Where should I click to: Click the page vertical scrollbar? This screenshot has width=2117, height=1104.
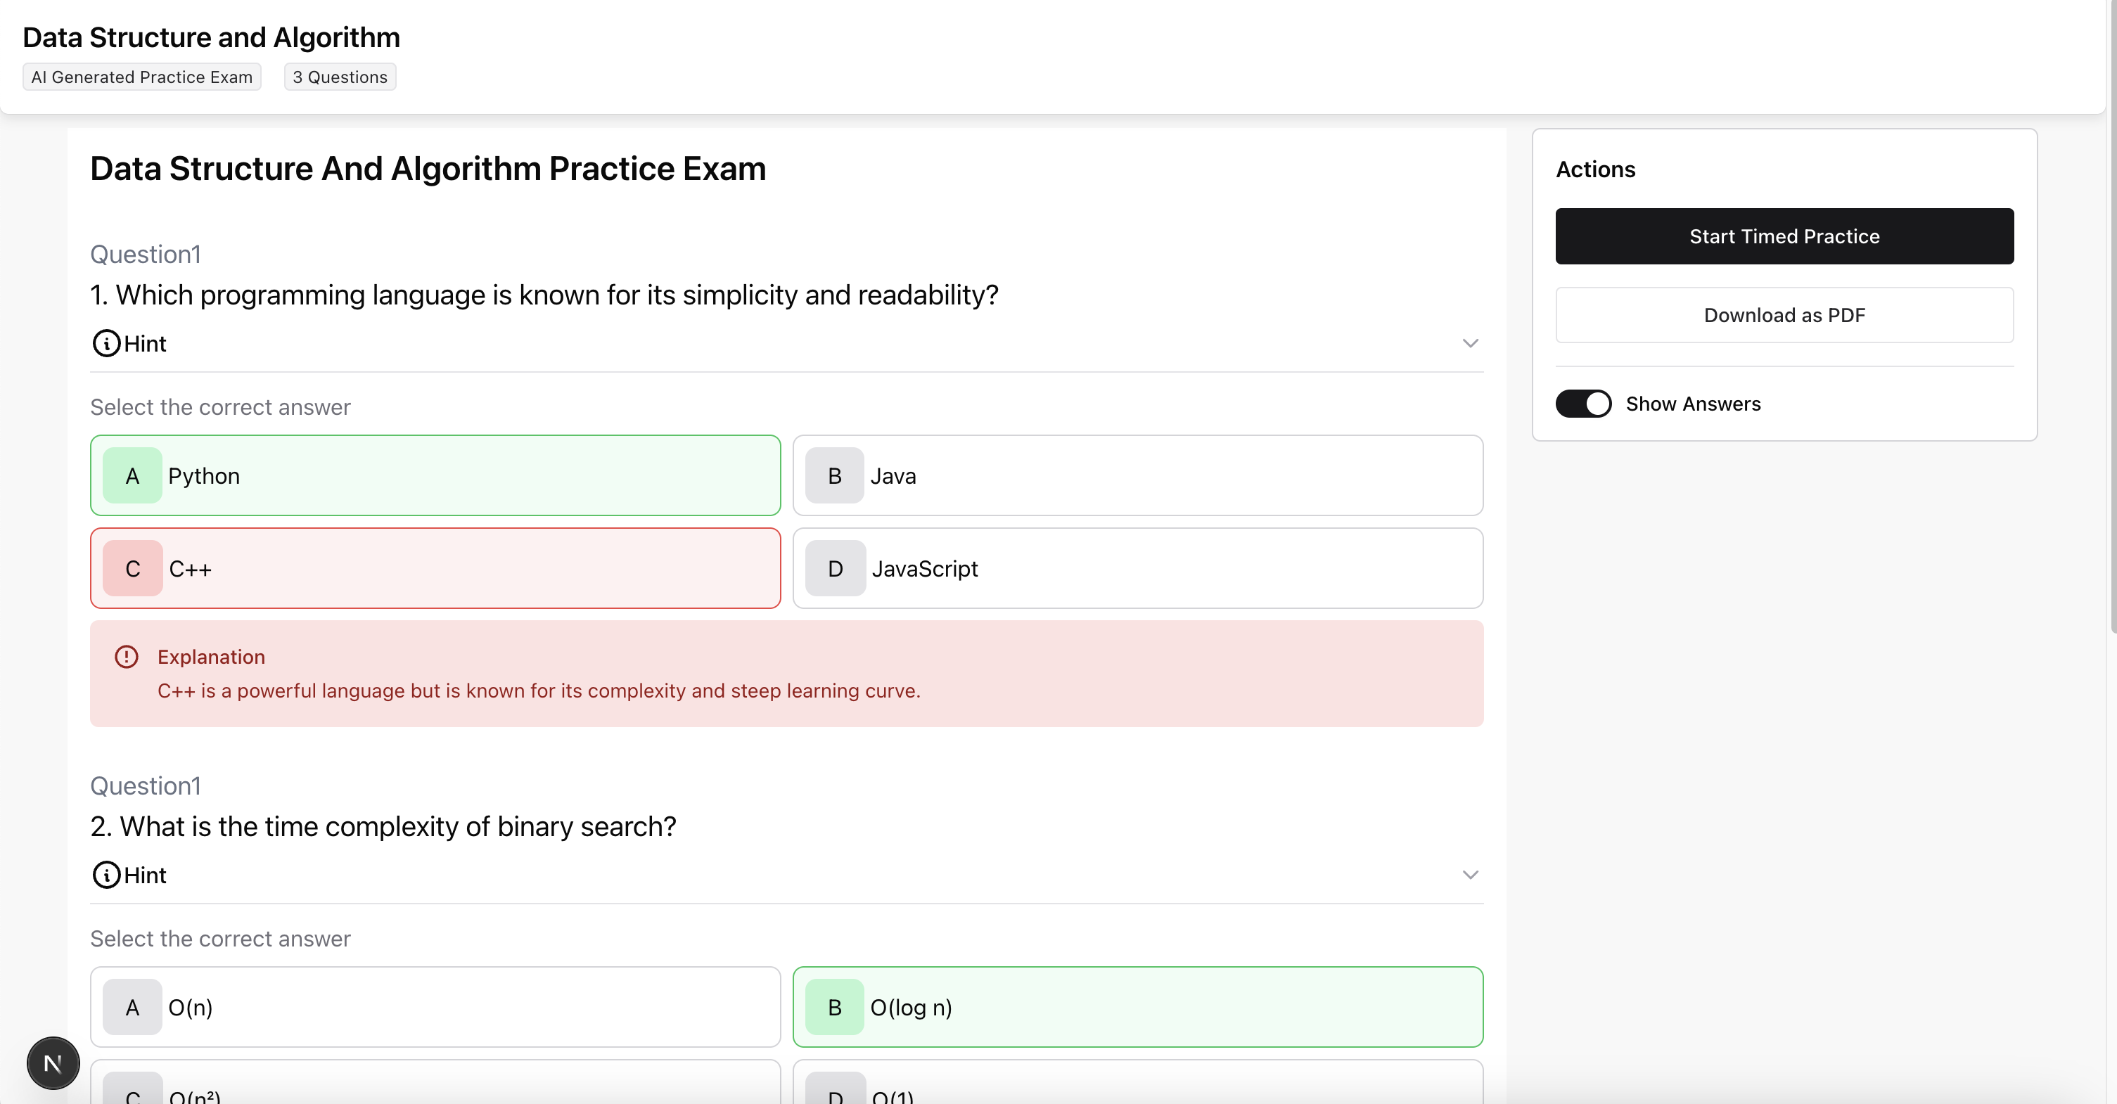(2112, 316)
